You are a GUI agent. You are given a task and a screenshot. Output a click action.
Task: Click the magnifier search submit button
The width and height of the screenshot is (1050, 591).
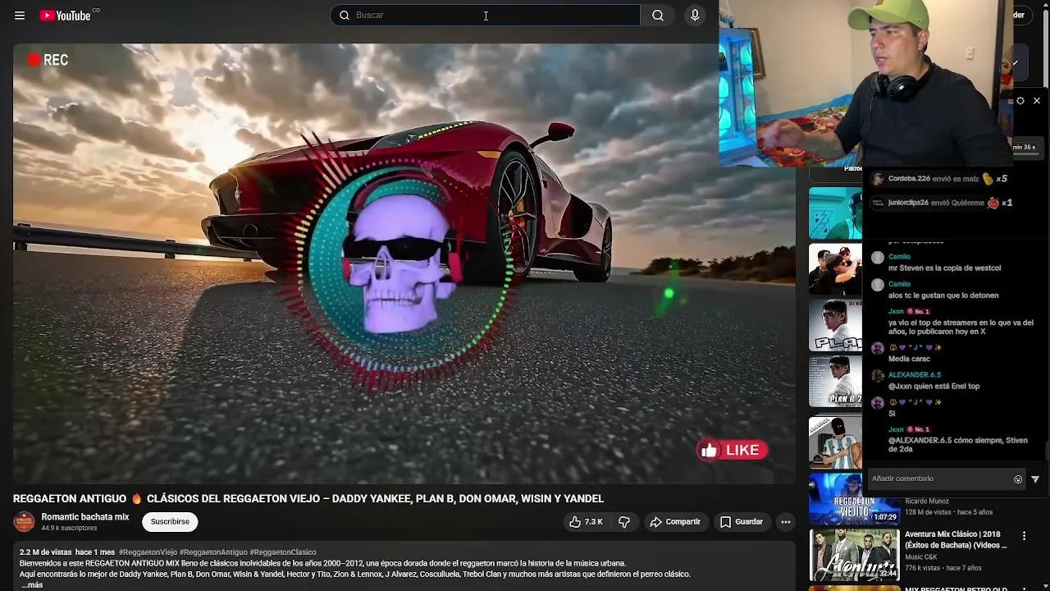[x=658, y=15]
